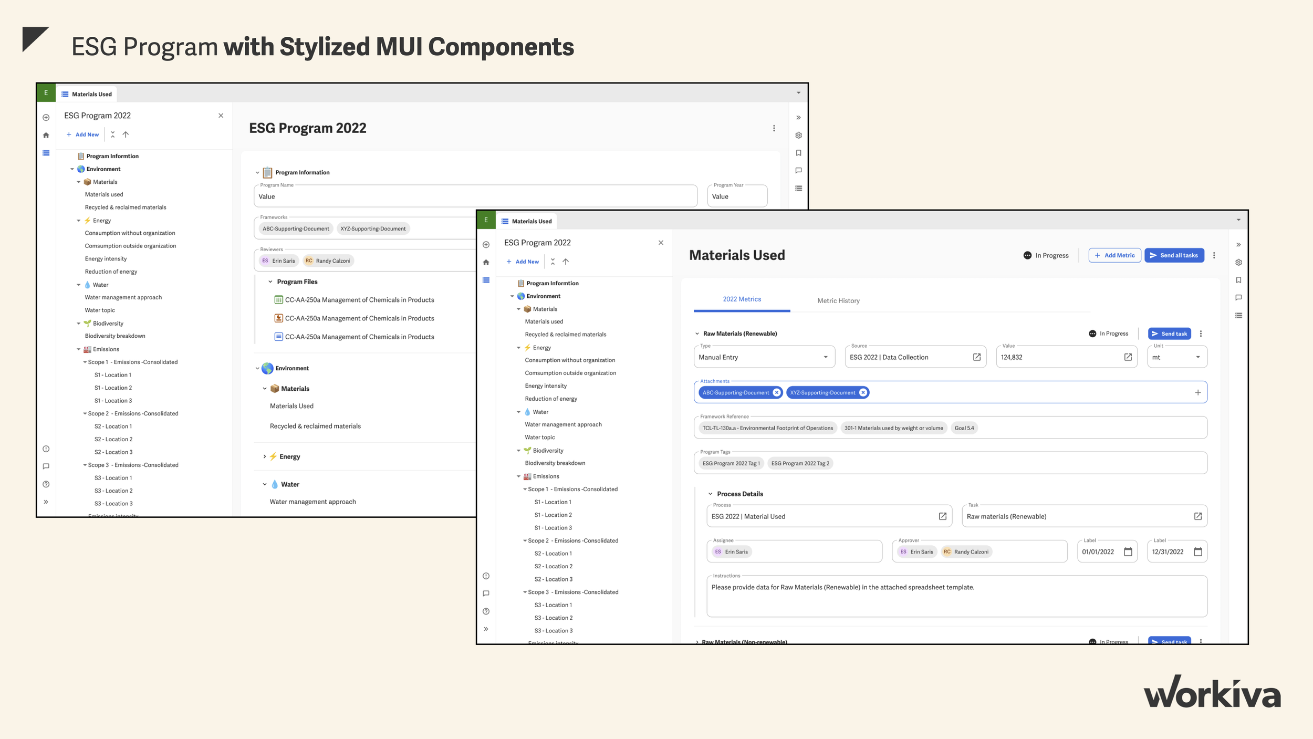
Task: Open Task field external link icon
Action: [x=1197, y=516]
